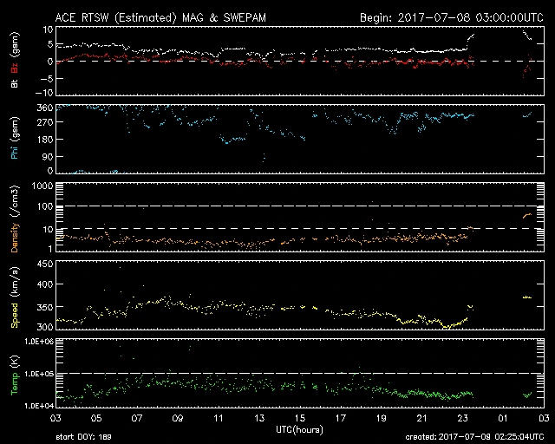Click the orange density spike near 02 UTC
Screen dimensions: 555x444
527,215
